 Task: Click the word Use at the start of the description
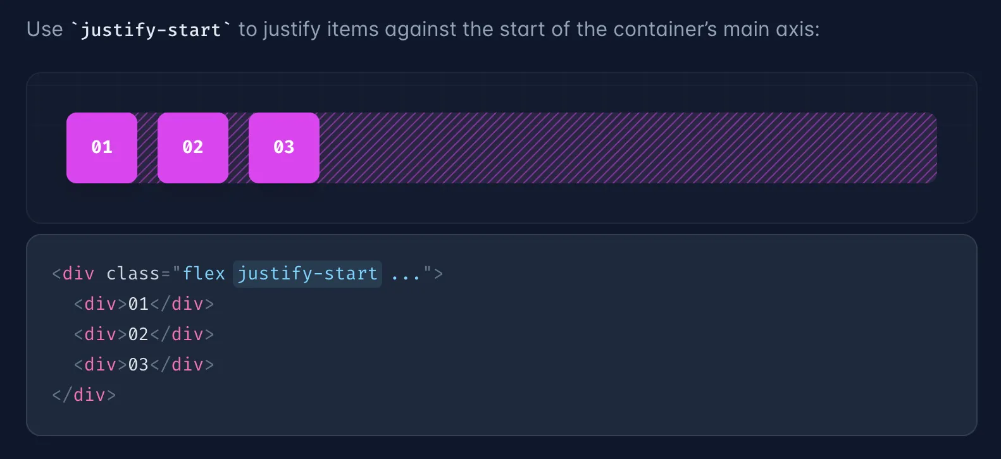click(44, 30)
